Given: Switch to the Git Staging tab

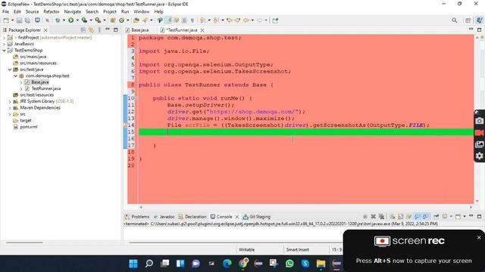Looking at the screenshot, I should (257, 217).
